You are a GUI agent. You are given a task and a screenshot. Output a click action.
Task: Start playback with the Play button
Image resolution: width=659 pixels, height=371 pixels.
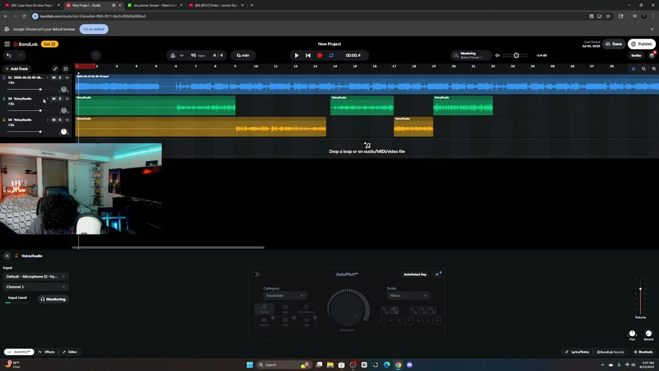tap(297, 55)
